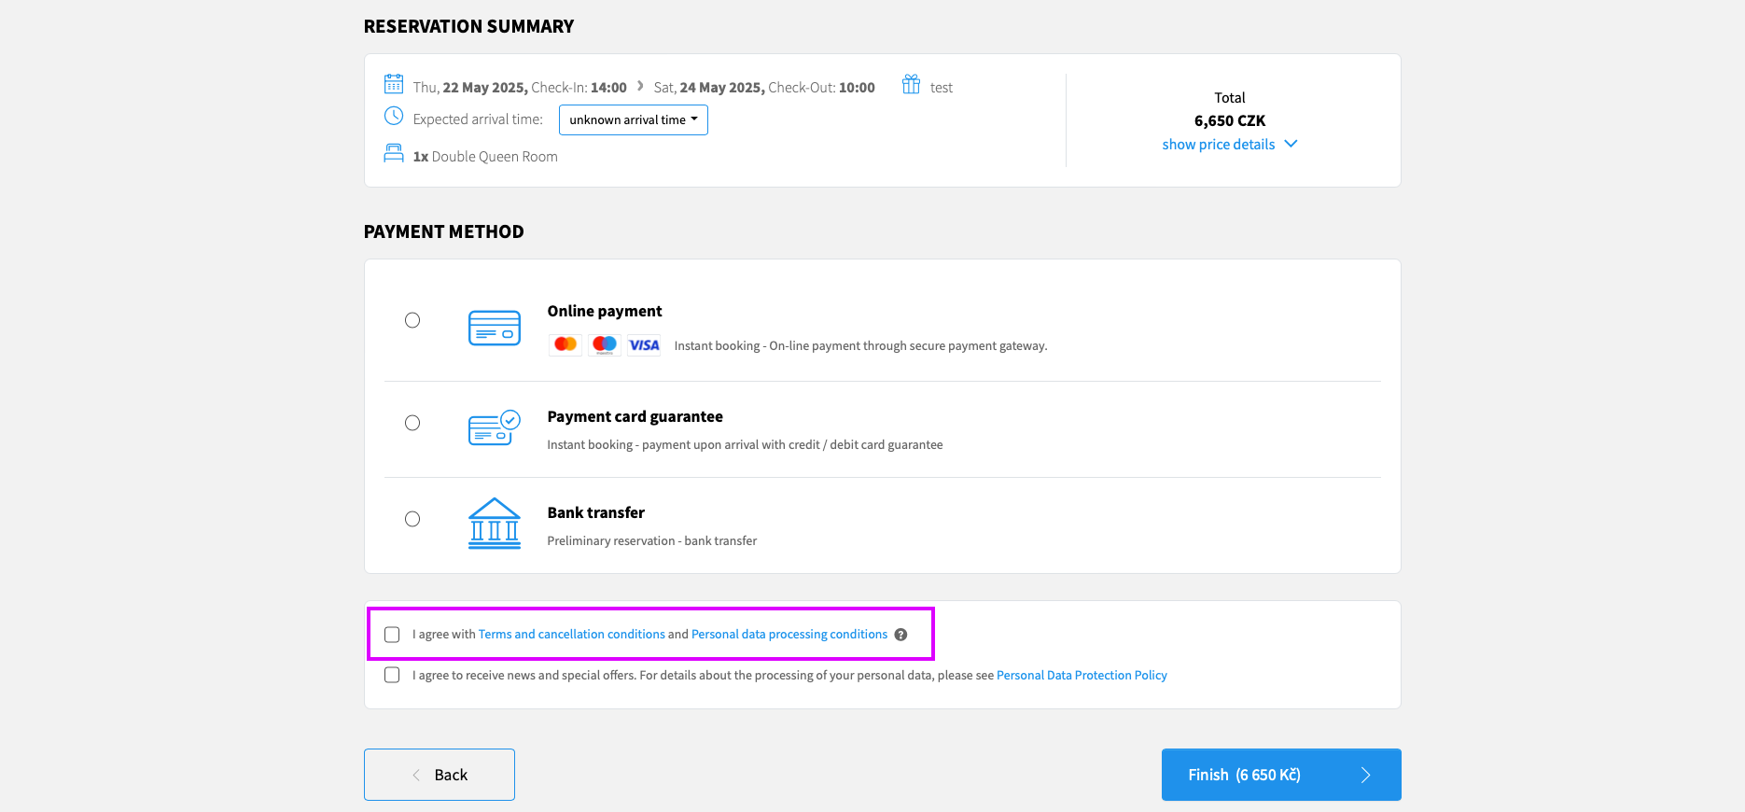The image size is (1745, 812).
Task: Click the Online payment heading
Action: (605, 311)
